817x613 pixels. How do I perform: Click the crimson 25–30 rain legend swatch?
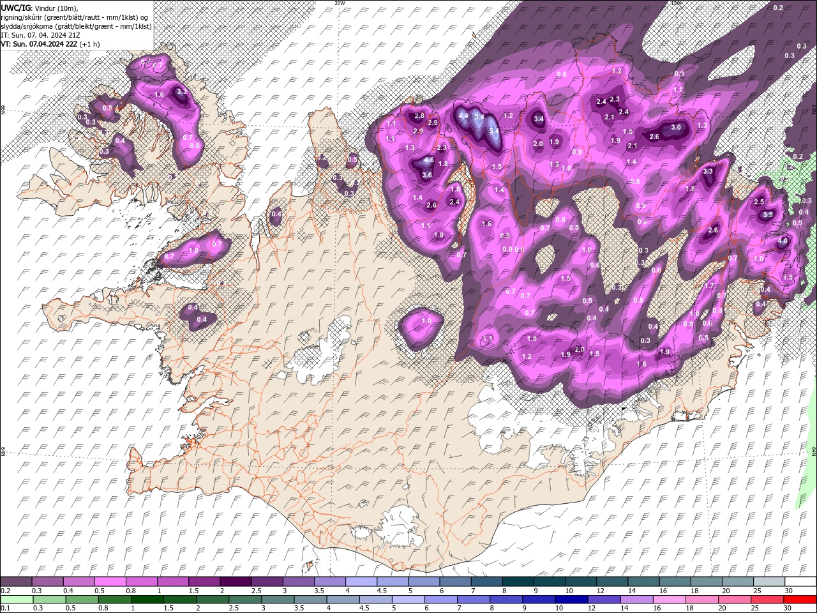coord(767,600)
